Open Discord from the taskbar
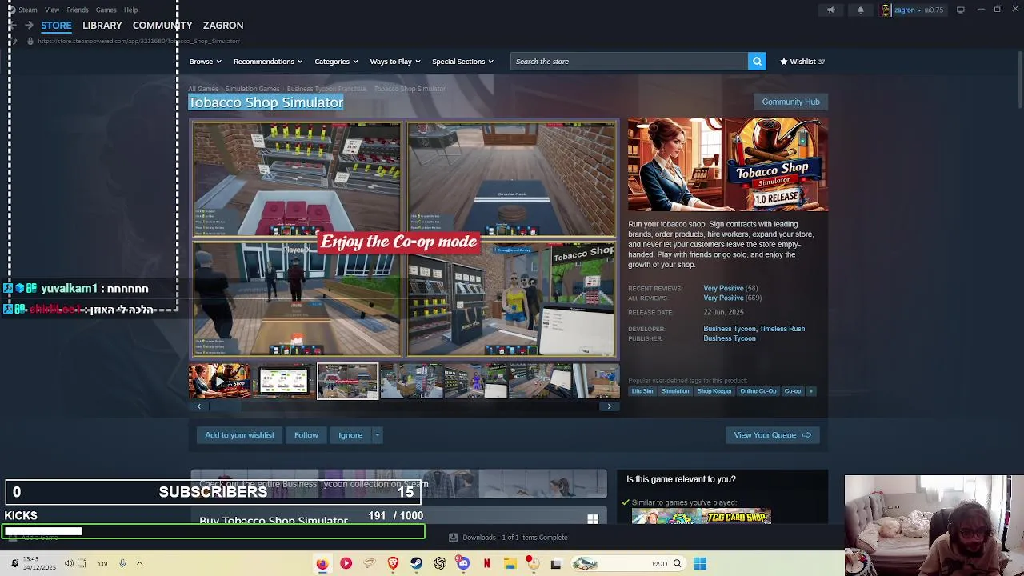The height and width of the screenshot is (576, 1024). (x=463, y=563)
